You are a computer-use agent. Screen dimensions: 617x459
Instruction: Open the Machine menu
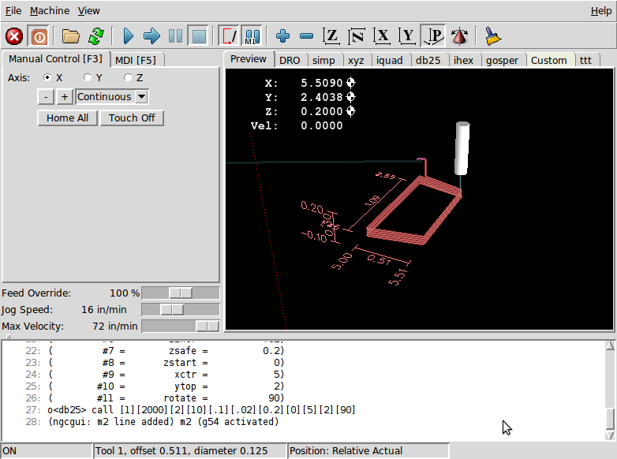[50, 11]
